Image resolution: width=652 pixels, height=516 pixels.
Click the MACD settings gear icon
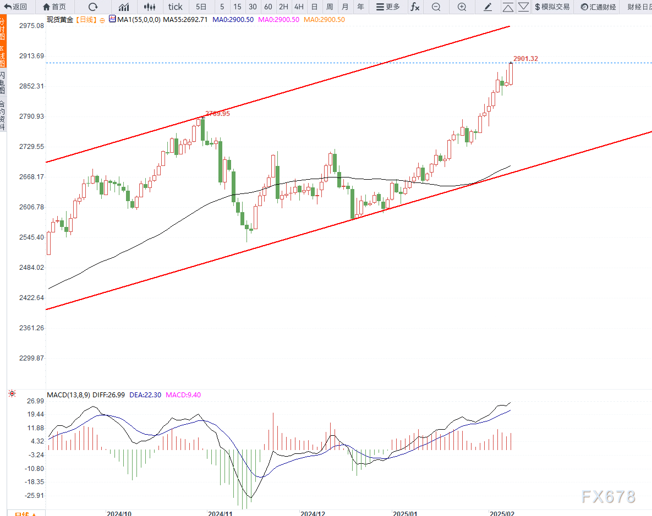12,394
